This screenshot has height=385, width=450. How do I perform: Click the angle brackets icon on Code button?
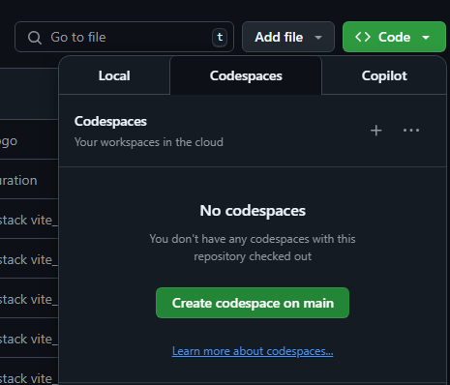[x=363, y=37]
